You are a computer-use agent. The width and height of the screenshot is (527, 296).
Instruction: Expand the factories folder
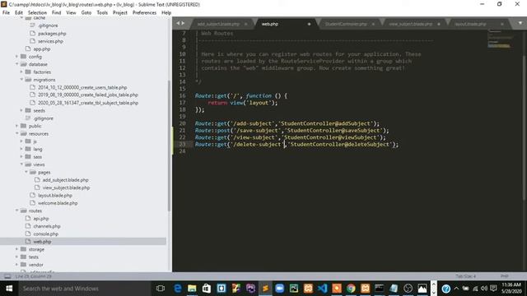click(21, 72)
